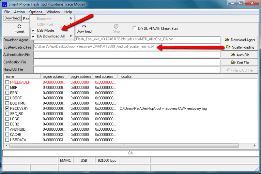261x174 pixels.
Task: Open the Action menu
Action: pos(20,12)
